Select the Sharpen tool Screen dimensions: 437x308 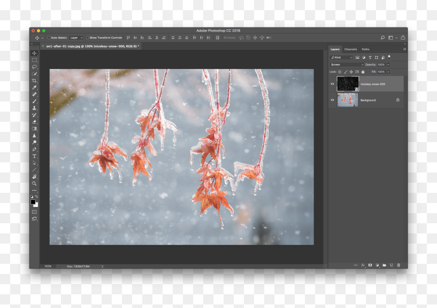point(34,135)
